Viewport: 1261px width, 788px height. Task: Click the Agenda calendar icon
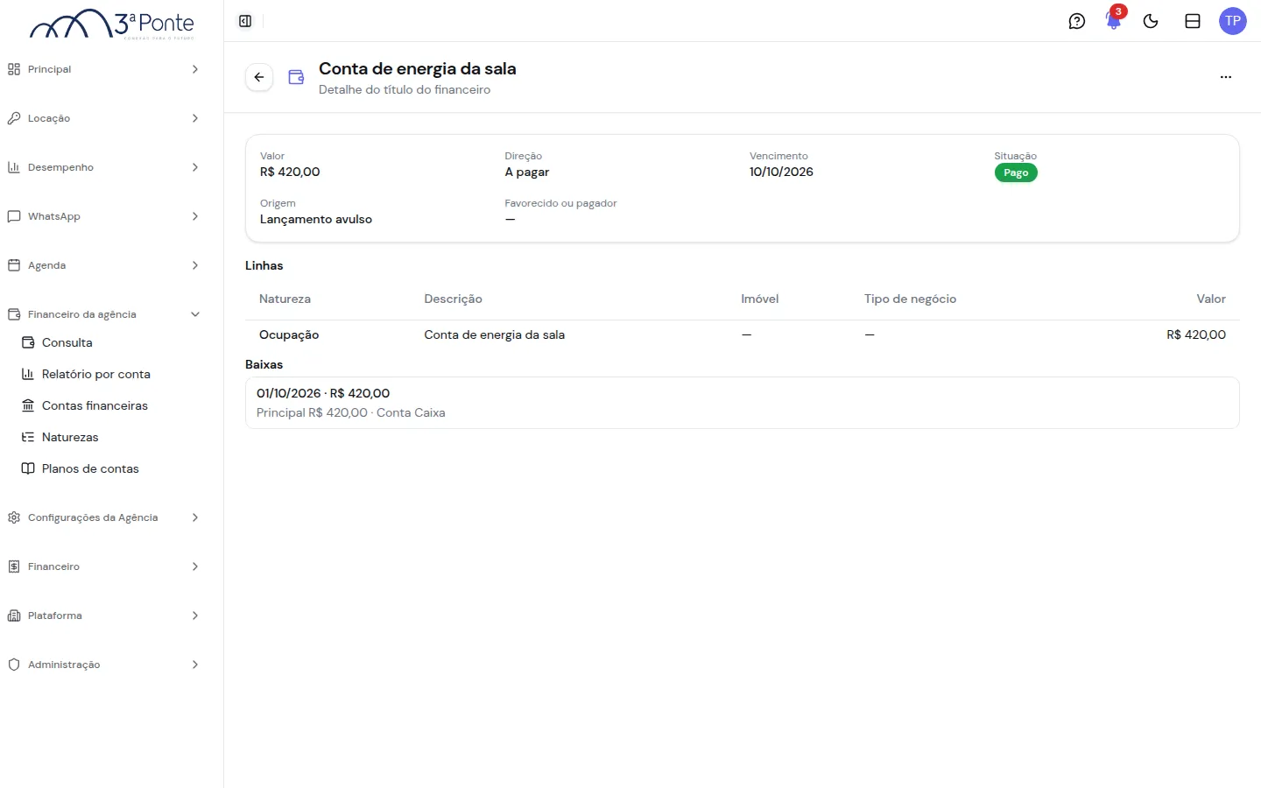[14, 265]
